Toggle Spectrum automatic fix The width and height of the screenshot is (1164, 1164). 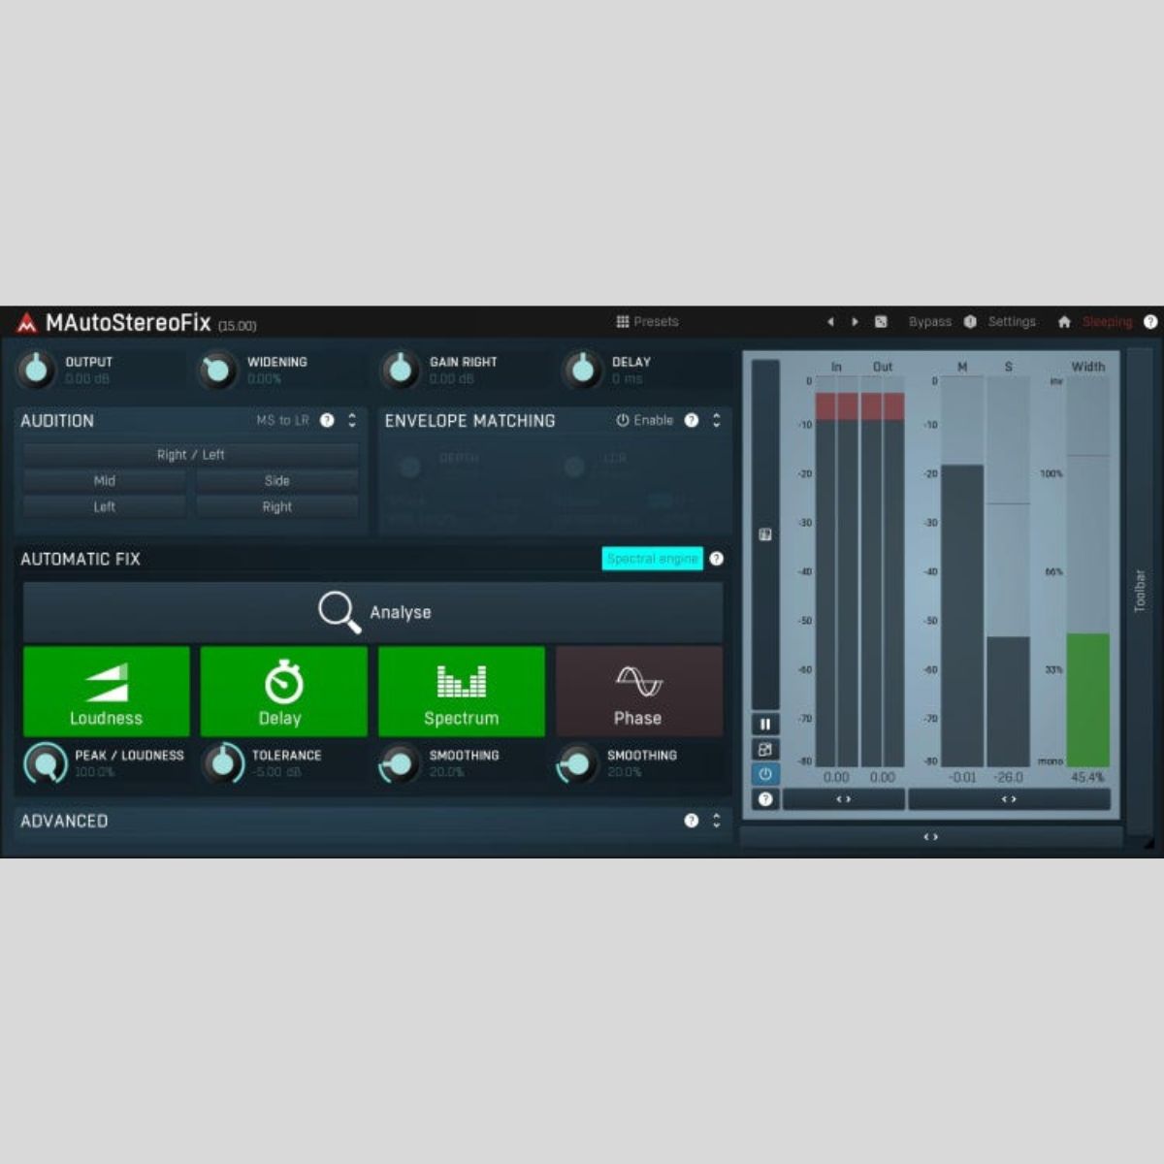click(x=462, y=692)
